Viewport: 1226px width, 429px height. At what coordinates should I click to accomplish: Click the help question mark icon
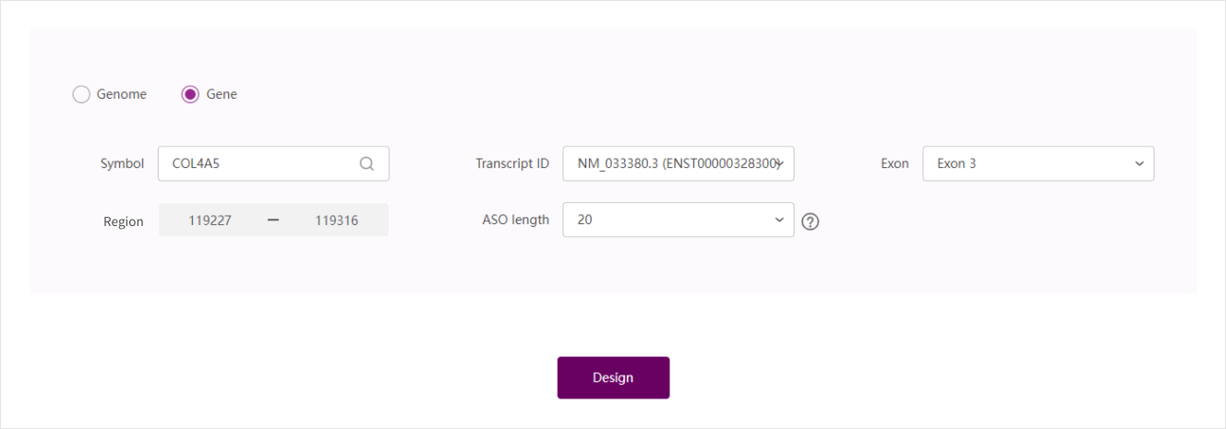(x=811, y=221)
